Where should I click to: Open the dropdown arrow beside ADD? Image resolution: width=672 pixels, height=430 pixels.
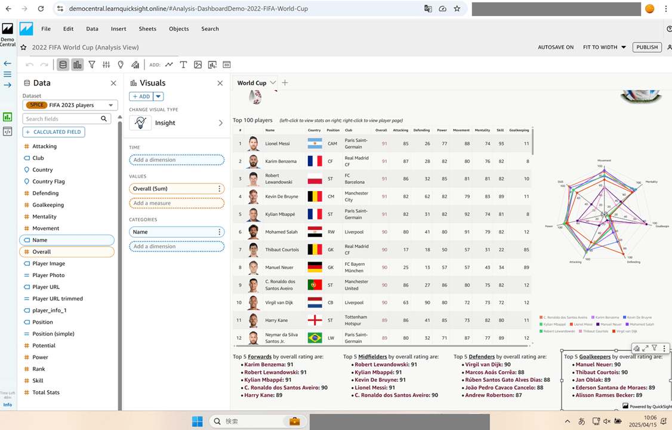tap(159, 97)
